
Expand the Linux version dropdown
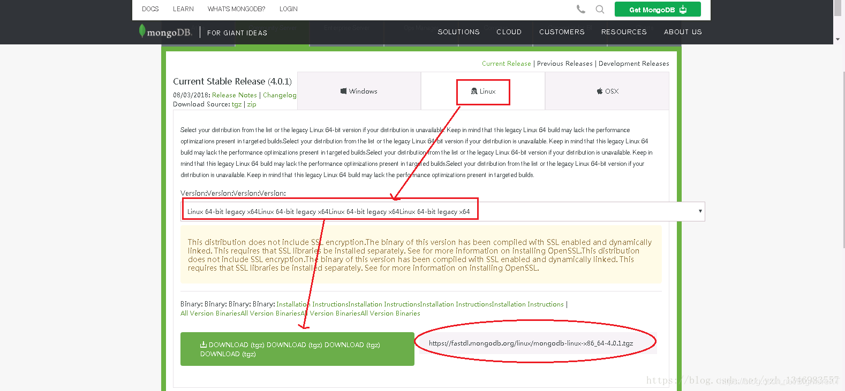pyautogui.click(x=443, y=211)
